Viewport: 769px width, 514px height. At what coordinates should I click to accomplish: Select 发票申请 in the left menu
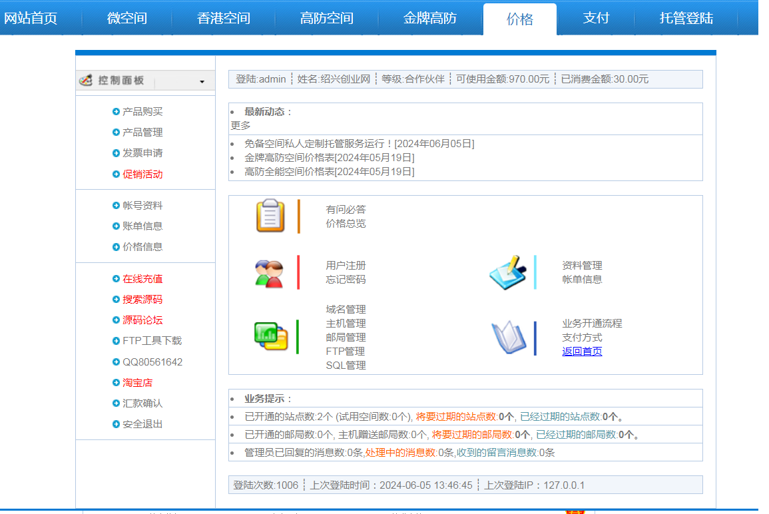pyautogui.click(x=142, y=153)
